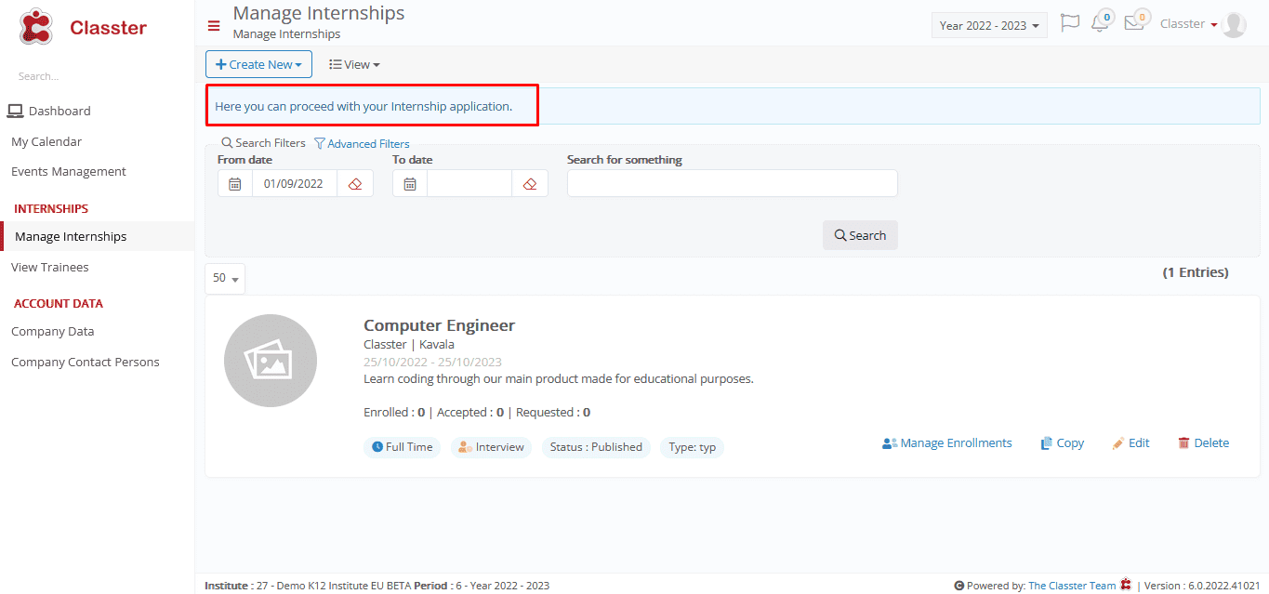This screenshot has width=1269, height=594.
Task: Open the flag notifications icon
Action: (1070, 23)
